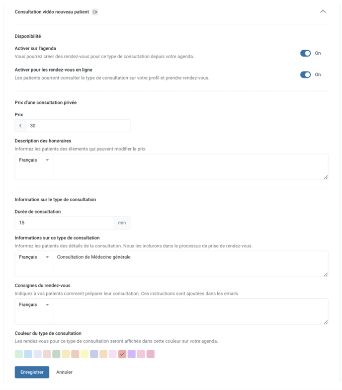Screen dimensions: 342x390
Task: Choose the purple color swatch
Action: [x=132, y=354]
